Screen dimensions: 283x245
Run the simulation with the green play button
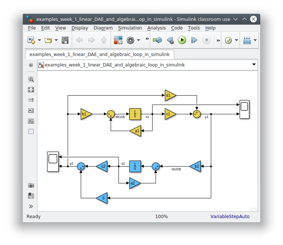(182, 40)
